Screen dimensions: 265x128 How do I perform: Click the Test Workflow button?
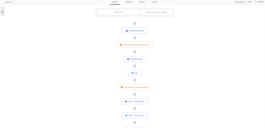[240, 2]
